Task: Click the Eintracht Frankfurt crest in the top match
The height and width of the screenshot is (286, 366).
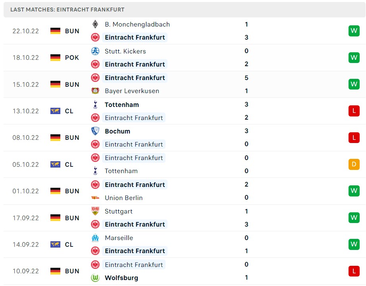Action: [96, 37]
